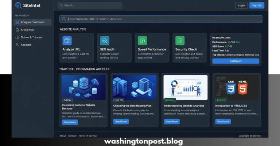Viewport: 280px width, 146px height.
Task: Open the CSS HTML5 logos thumbnail
Action: [x=237, y=87]
